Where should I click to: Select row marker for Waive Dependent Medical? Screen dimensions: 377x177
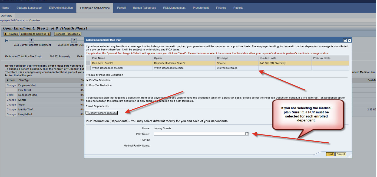tap(88, 68)
